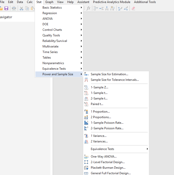Click the Stat menu header

point(39,2)
